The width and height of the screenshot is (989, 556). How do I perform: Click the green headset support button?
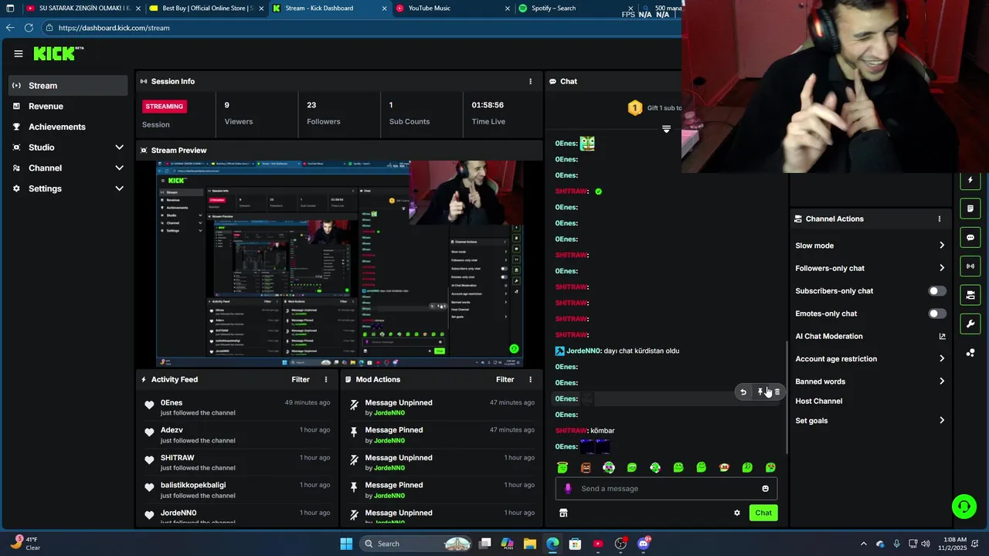pyautogui.click(x=964, y=507)
